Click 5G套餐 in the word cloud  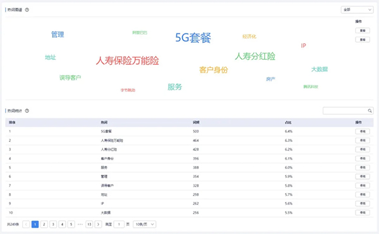click(x=193, y=38)
